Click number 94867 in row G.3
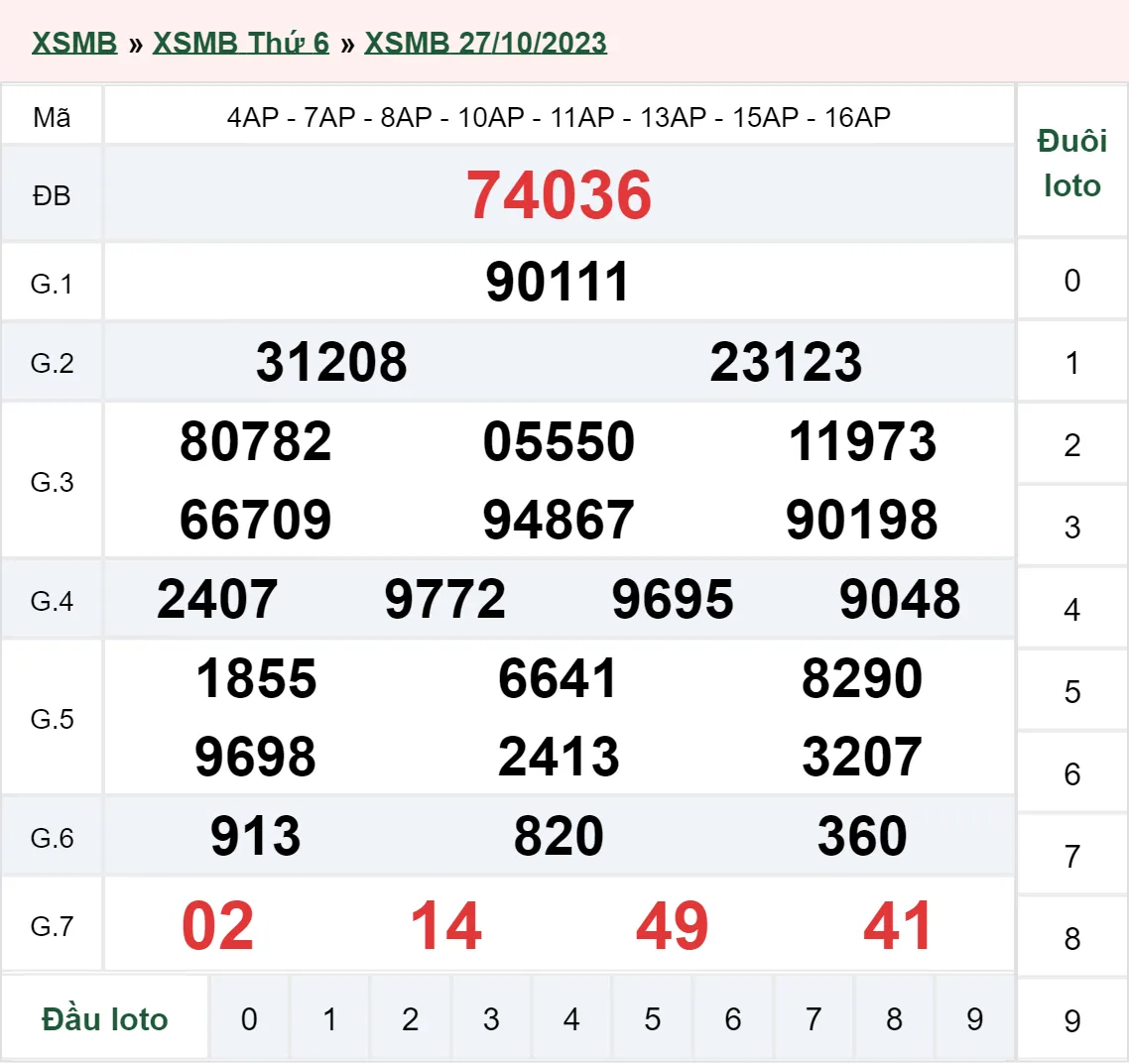 click(558, 517)
